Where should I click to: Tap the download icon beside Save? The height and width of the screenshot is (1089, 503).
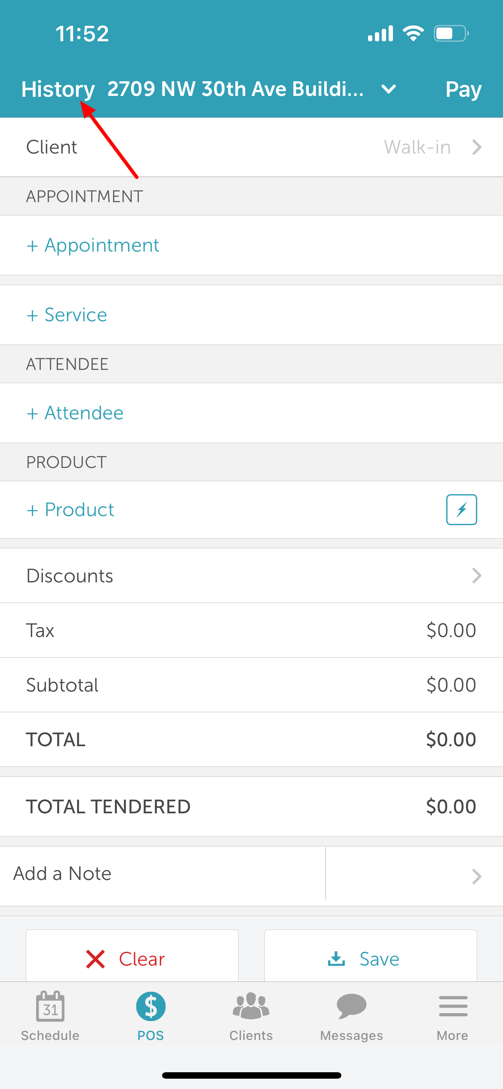click(336, 958)
